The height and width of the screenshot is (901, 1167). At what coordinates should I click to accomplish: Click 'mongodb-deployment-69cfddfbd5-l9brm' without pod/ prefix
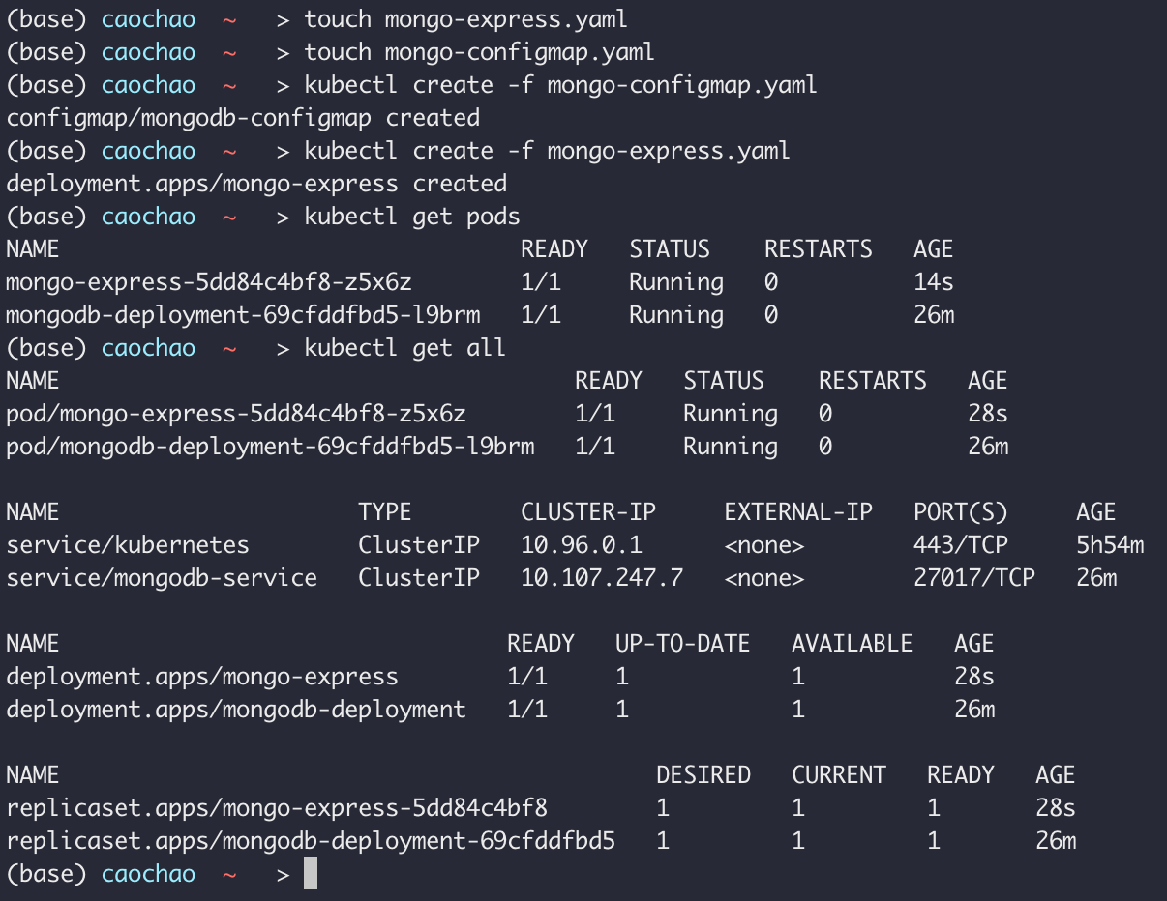tap(243, 315)
